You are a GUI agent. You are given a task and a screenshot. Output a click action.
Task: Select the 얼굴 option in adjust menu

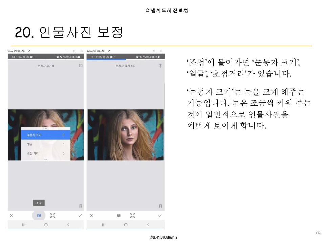coord(46,144)
